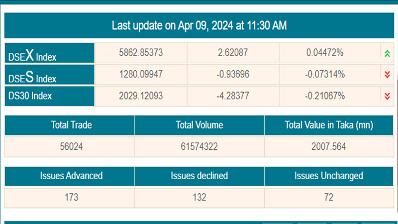The image size is (398, 224).
Task: Click the green up arrow for DSEX
Action: [387, 53]
